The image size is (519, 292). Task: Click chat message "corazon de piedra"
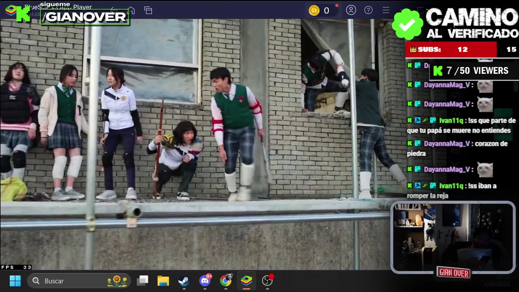(457, 148)
